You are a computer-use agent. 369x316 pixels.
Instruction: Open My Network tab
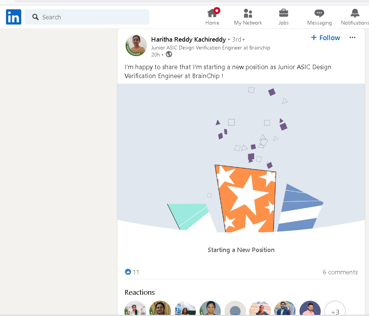[x=248, y=17]
